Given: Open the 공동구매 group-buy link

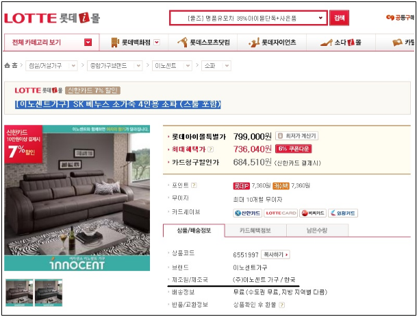Looking at the screenshot, I should 401,18.
